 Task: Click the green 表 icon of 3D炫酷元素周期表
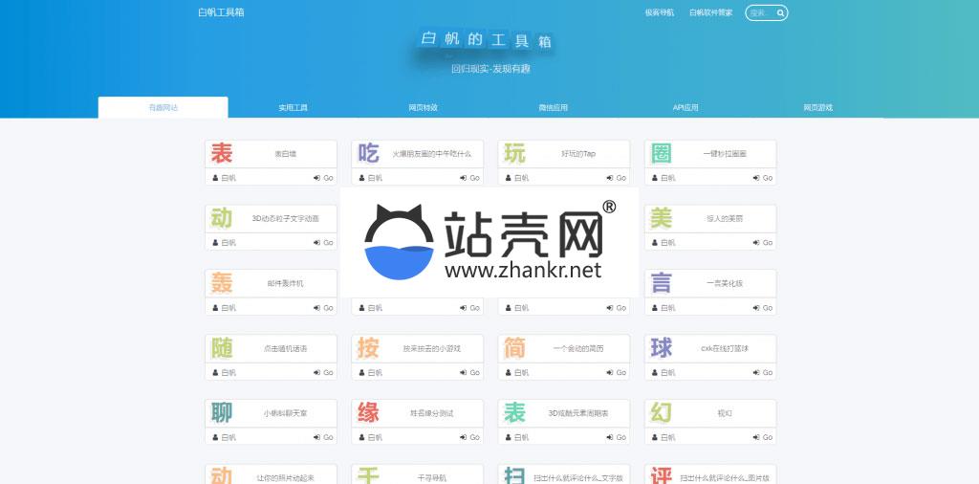(515, 413)
